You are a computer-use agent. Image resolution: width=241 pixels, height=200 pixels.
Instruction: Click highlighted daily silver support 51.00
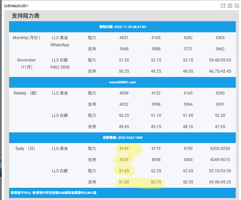(124, 182)
